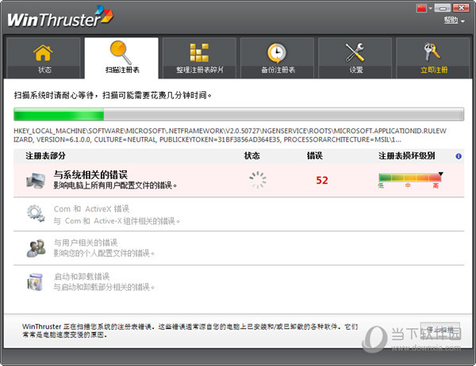This screenshot has width=476, height=366.
Task: Click the 立即注册 keys icon
Action: [433, 52]
